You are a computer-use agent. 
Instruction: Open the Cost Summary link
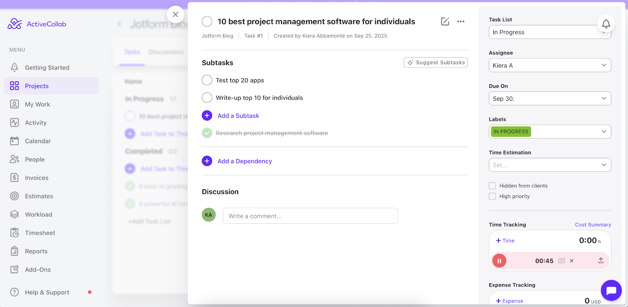click(x=593, y=225)
